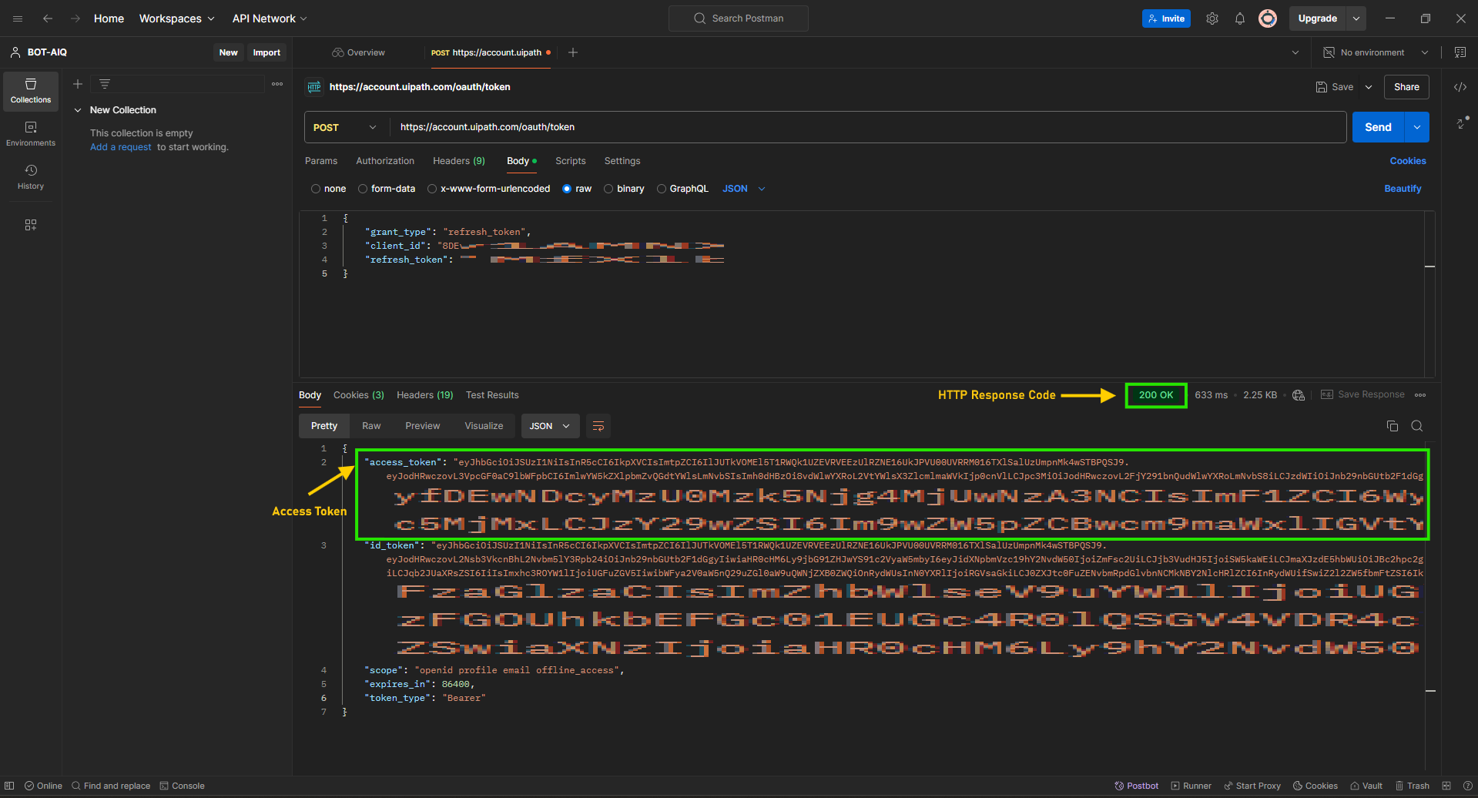Click the Share button

[1406, 87]
